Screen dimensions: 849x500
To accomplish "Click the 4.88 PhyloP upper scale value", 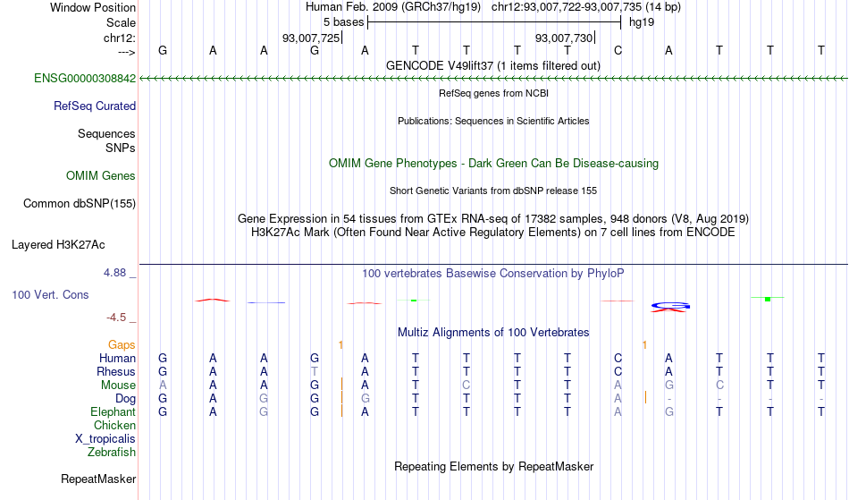I will click(x=114, y=273).
